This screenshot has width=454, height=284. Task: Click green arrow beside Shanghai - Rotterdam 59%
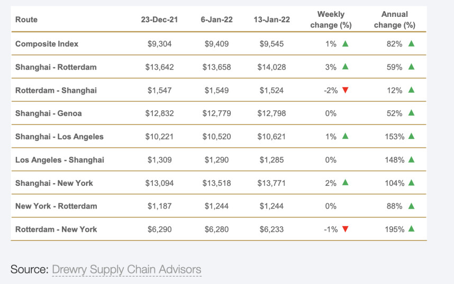click(x=411, y=67)
